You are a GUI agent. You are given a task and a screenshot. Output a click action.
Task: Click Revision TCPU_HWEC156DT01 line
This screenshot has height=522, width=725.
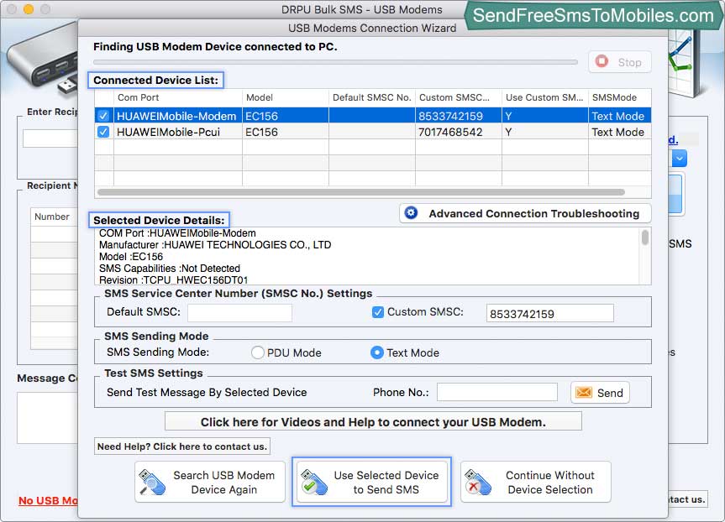173,280
